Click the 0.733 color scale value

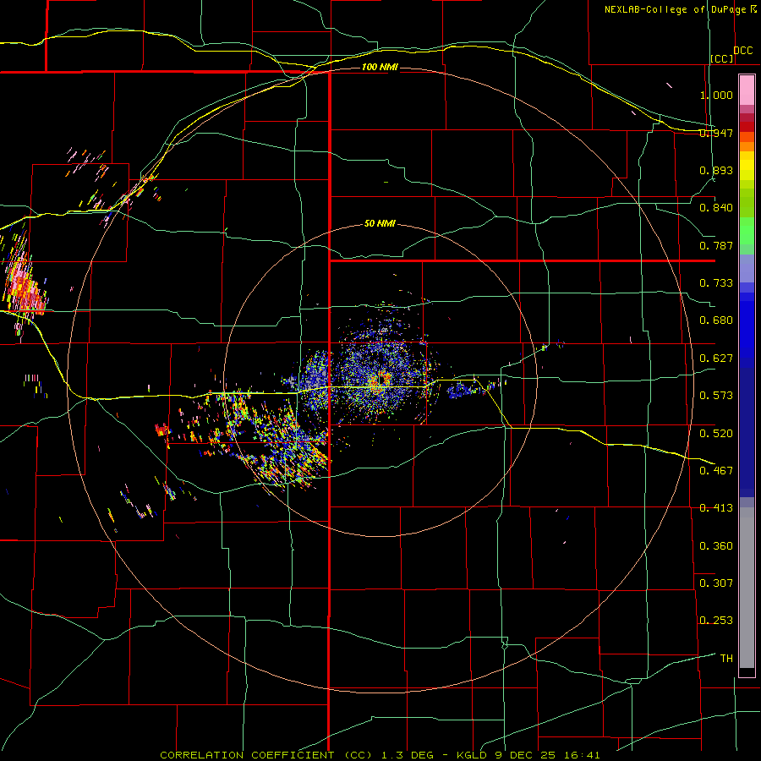point(716,283)
